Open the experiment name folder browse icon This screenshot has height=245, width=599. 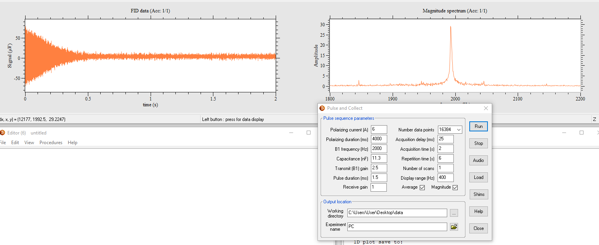(454, 227)
